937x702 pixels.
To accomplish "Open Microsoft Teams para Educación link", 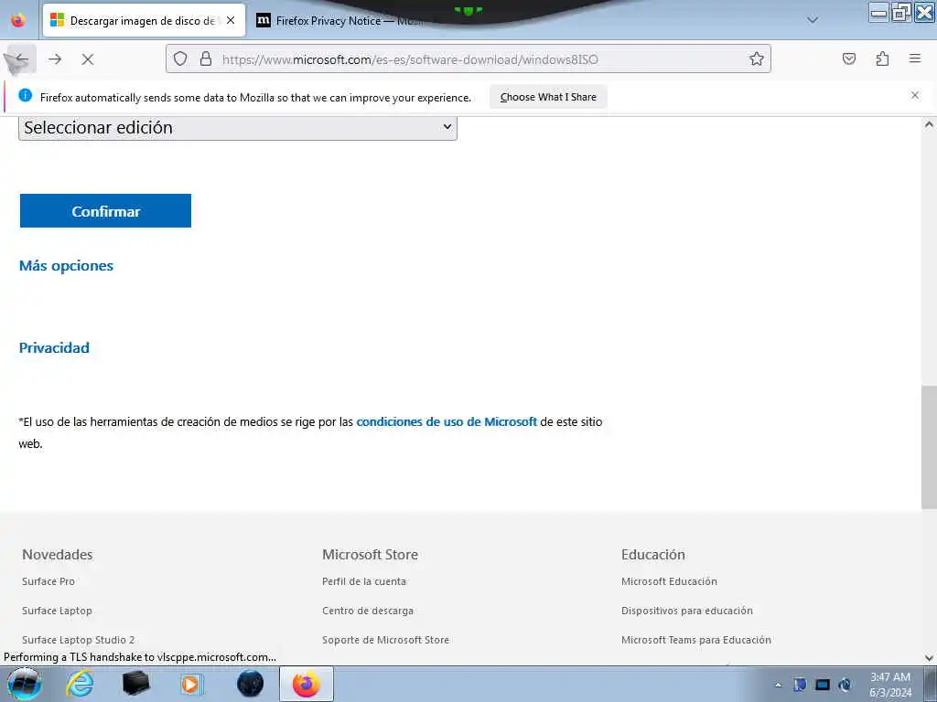I will pos(696,640).
